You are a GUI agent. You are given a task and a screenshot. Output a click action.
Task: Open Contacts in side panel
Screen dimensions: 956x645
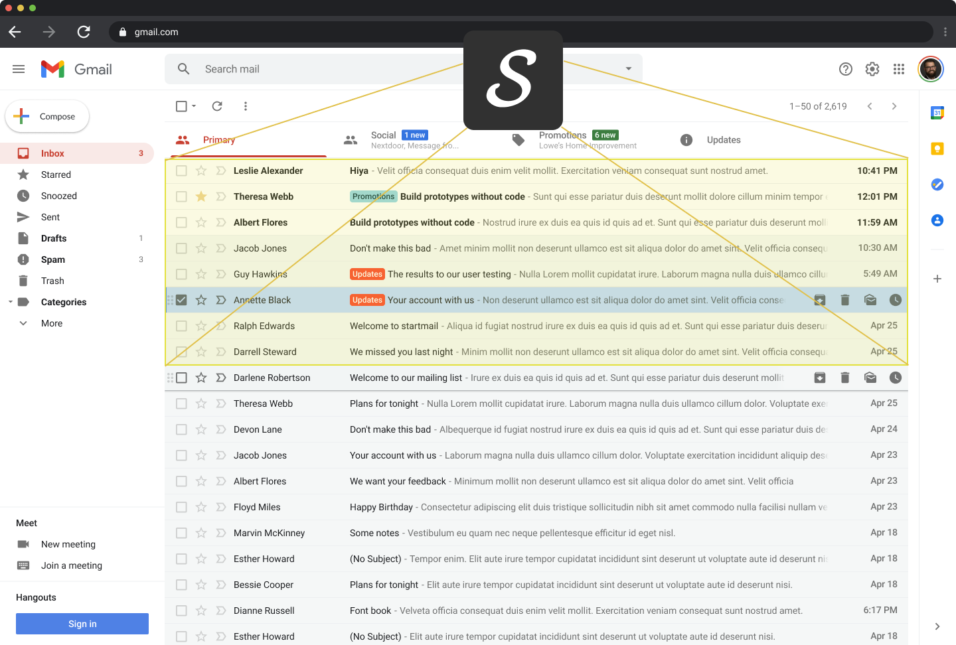pyautogui.click(x=937, y=220)
